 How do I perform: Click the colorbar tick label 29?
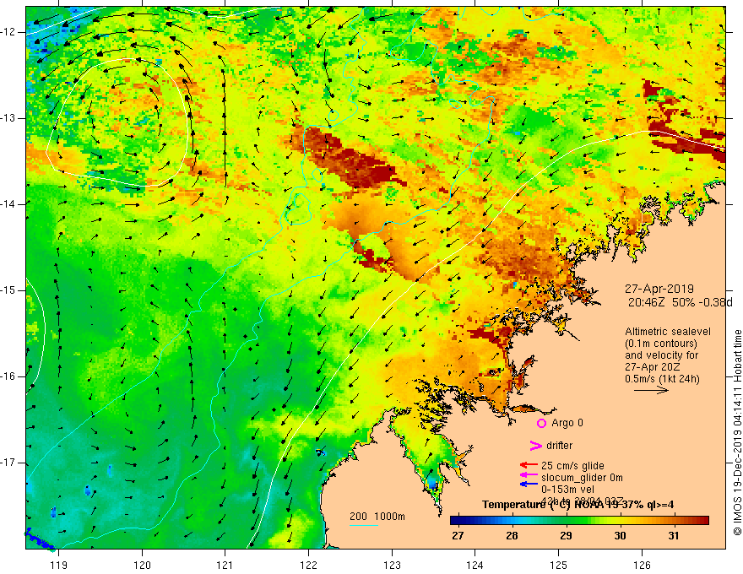coord(566,536)
